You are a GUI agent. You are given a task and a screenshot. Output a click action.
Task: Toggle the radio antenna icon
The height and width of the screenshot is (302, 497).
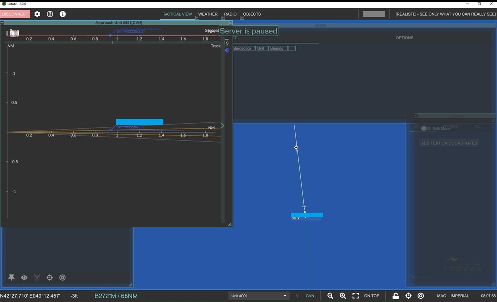click(37, 277)
